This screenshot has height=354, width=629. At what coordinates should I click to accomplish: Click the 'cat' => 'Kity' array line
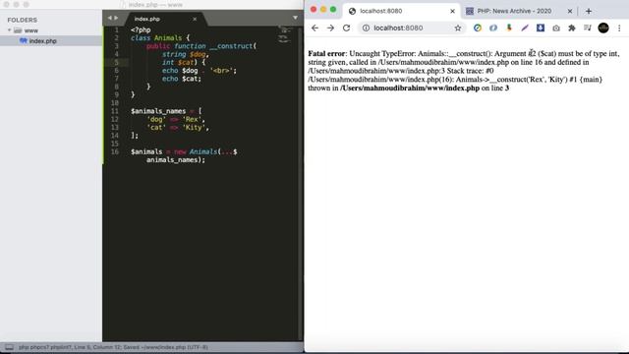click(x=178, y=128)
